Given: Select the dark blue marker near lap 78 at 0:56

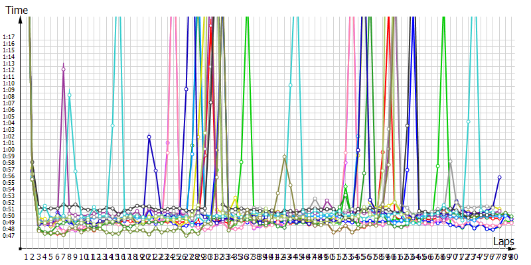Looking at the screenshot, I should [499, 177].
